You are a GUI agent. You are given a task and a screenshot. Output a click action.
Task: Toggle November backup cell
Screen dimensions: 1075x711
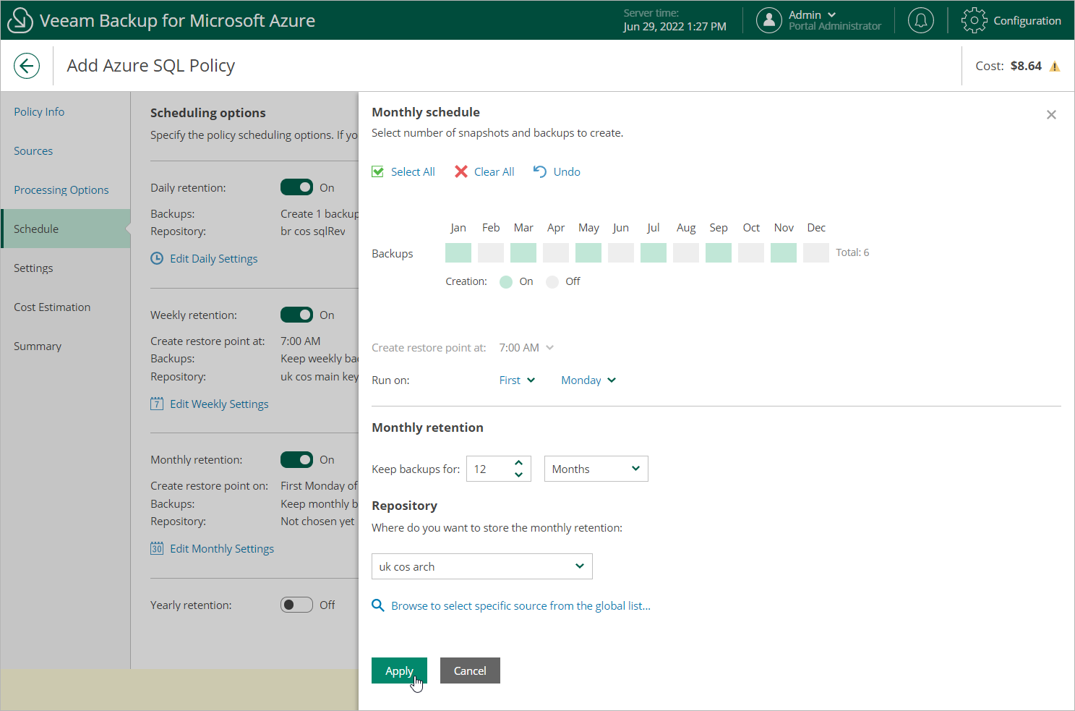(x=784, y=252)
